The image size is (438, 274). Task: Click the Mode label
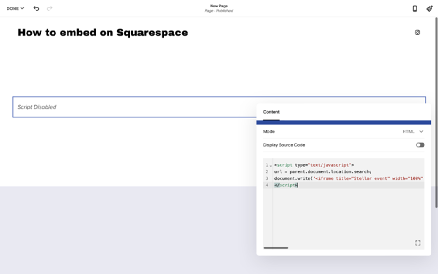coord(269,131)
